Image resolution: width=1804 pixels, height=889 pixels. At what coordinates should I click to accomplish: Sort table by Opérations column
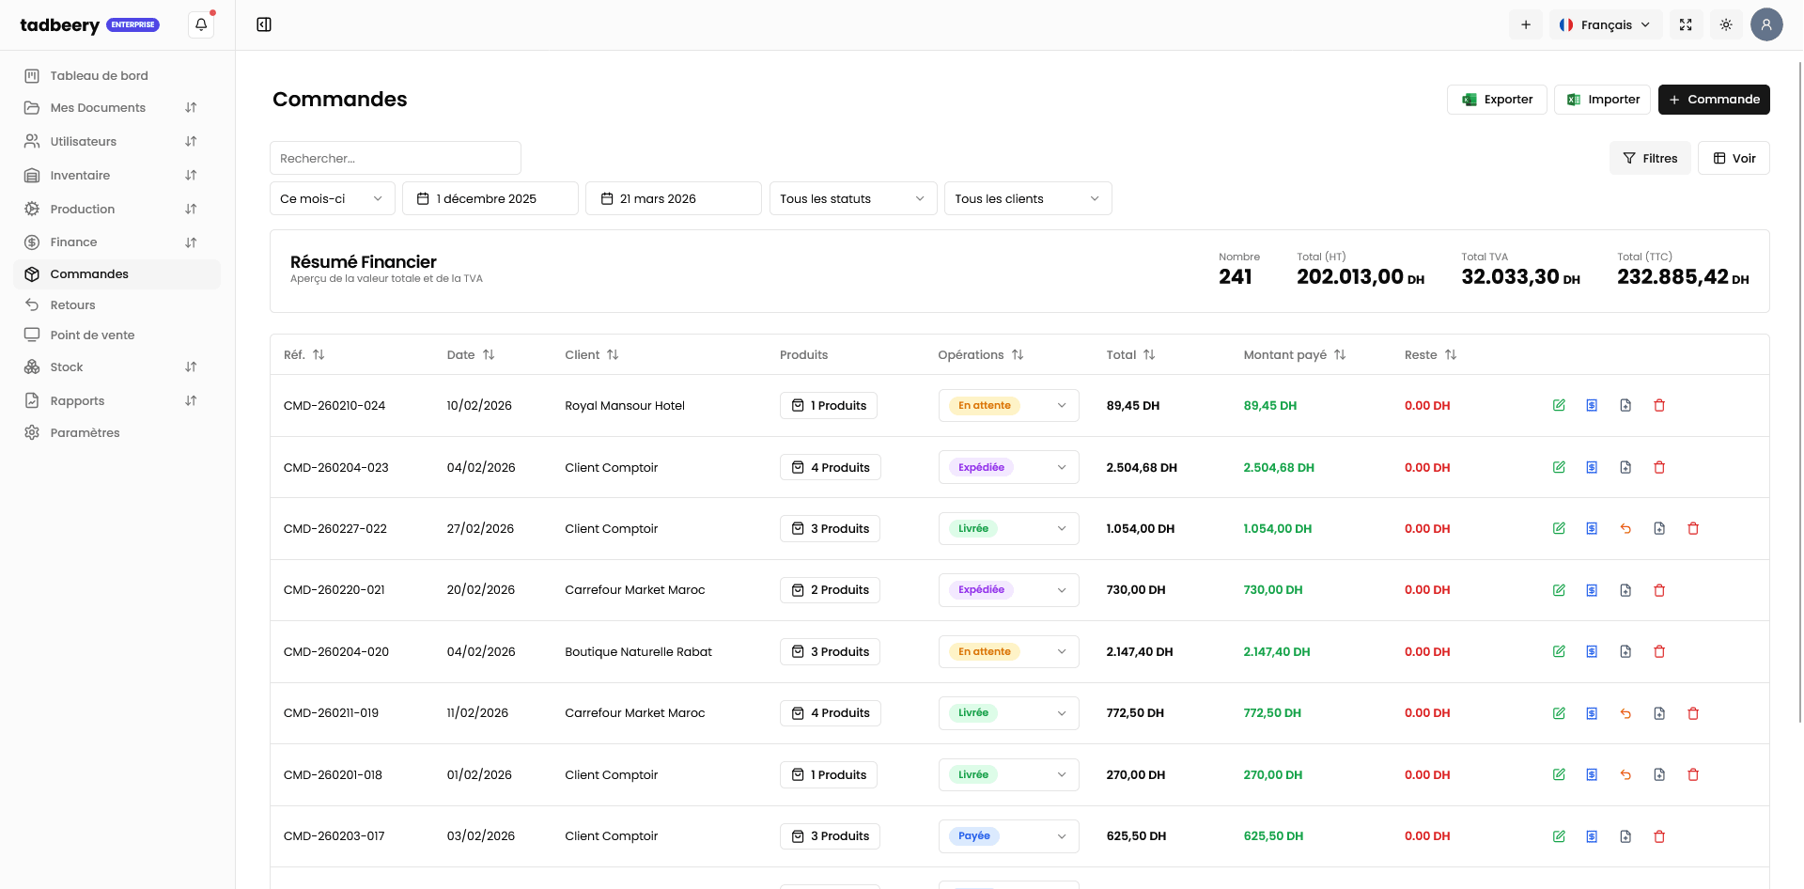click(x=980, y=354)
